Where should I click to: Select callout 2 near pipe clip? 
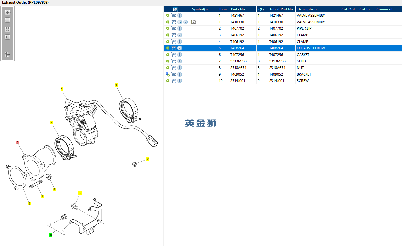point(148,159)
